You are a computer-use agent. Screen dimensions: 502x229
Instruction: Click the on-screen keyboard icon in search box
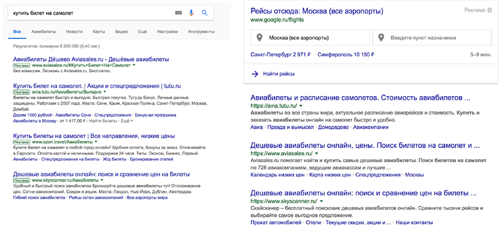179,13
